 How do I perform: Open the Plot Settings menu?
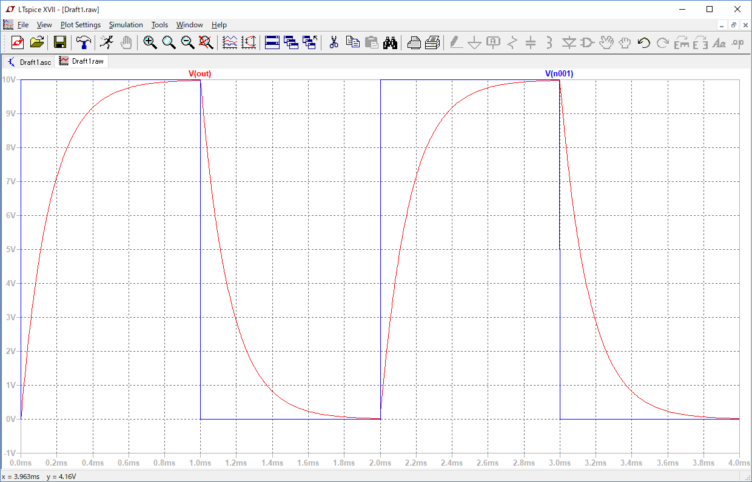pyautogui.click(x=81, y=25)
